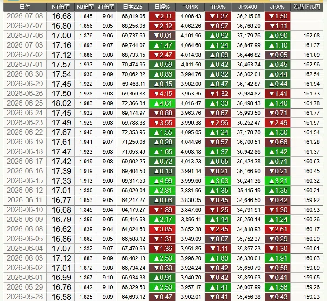Click Nikkei 225 value 69,317.50

133,180
